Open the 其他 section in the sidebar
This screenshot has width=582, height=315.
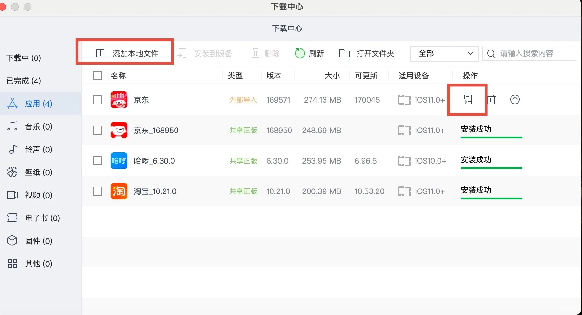[x=38, y=264]
